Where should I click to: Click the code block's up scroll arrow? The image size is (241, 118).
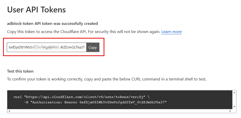235,92
